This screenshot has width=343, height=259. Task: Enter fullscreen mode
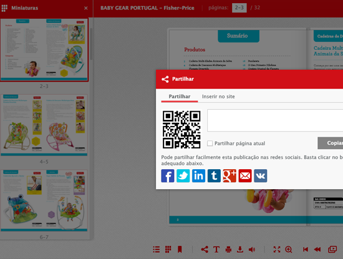pos(277,250)
